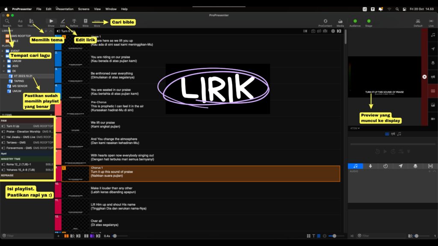Select the Macros tab [M] icon
The image size is (438, 246).
430,166
